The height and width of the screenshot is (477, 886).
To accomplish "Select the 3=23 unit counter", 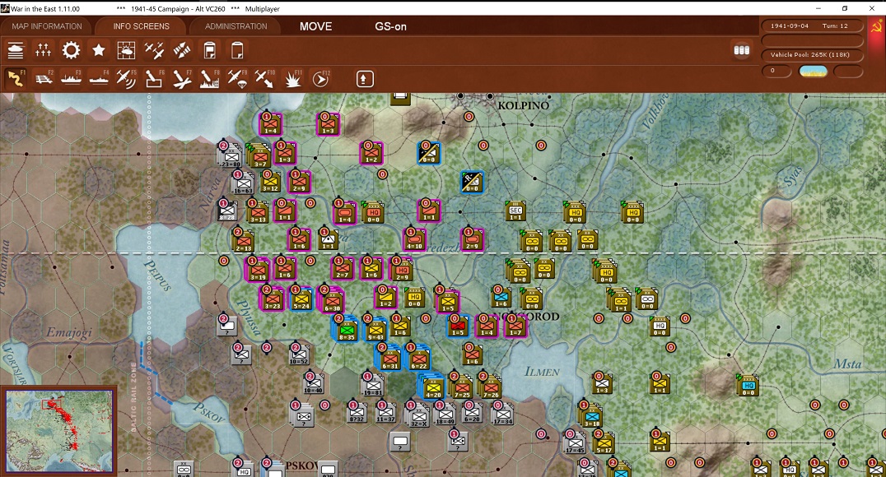I will [x=273, y=299].
